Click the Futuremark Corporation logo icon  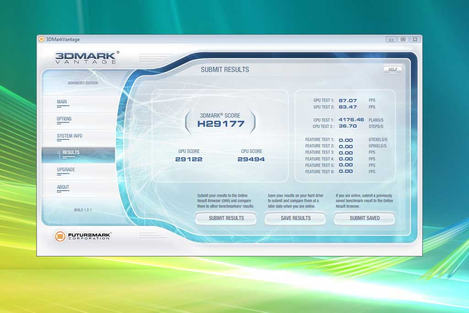[60, 236]
